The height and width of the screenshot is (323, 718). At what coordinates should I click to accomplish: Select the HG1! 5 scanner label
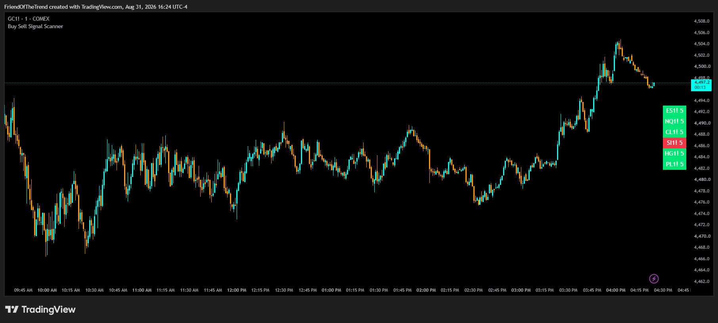pos(674,154)
